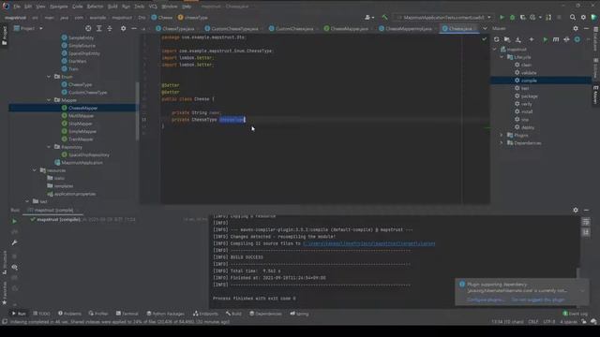This screenshot has width=600, height=337.
Task: Add a Maven project with plus icon
Action: point(532,39)
